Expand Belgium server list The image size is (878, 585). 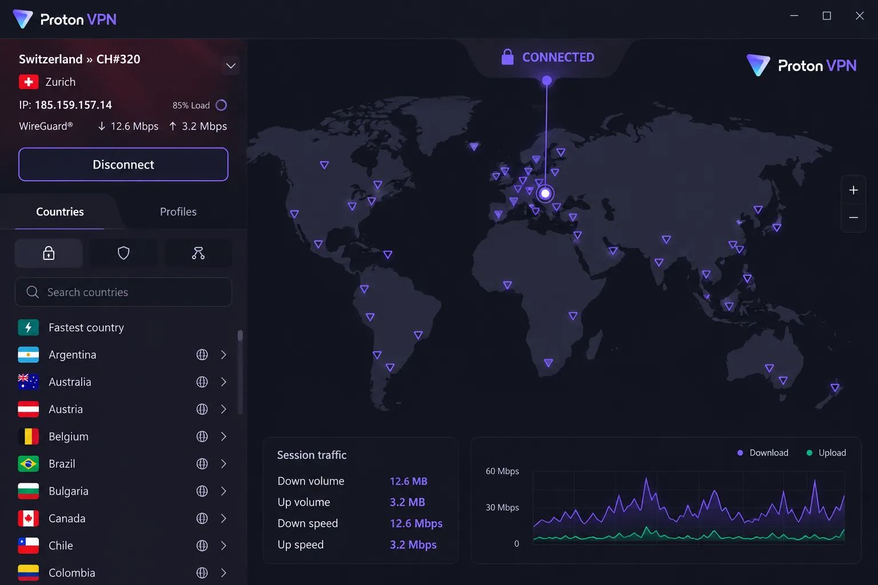pyautogui.click(x=224, y=436)
